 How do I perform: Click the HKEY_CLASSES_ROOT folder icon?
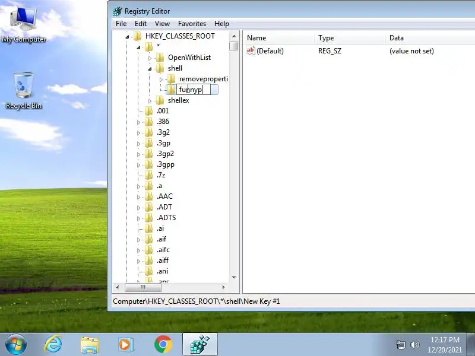[138, 36]
